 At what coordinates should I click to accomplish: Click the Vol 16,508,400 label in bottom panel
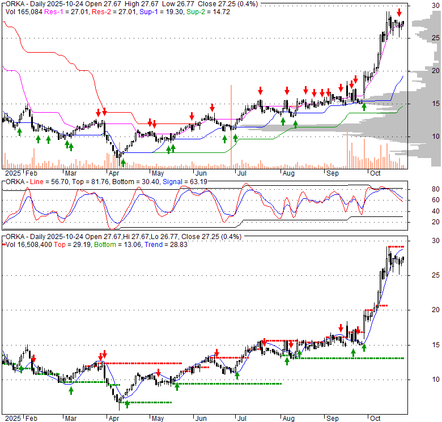coord(30,244)
